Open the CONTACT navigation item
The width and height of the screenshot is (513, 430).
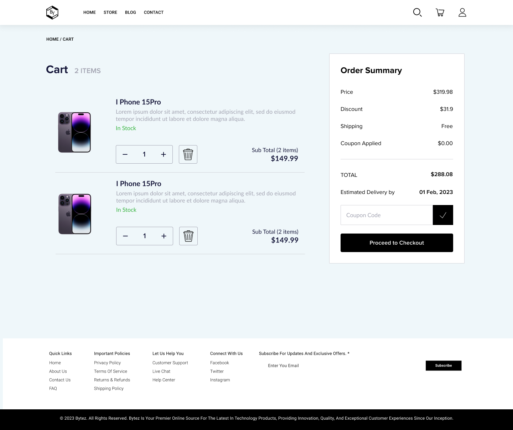coord(154,12)
